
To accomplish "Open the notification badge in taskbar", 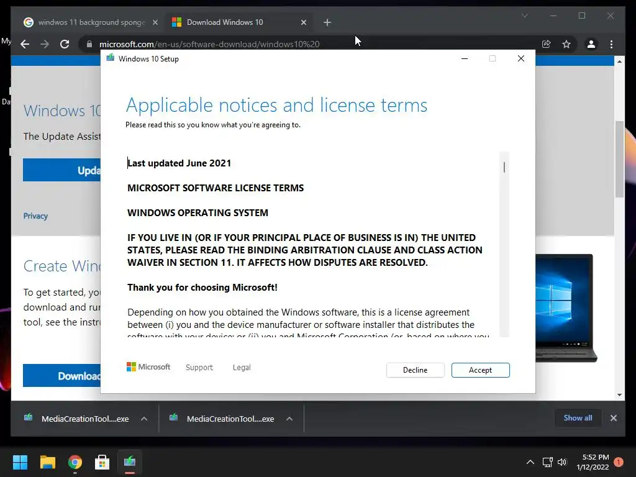I will click(x=619, y=462).
